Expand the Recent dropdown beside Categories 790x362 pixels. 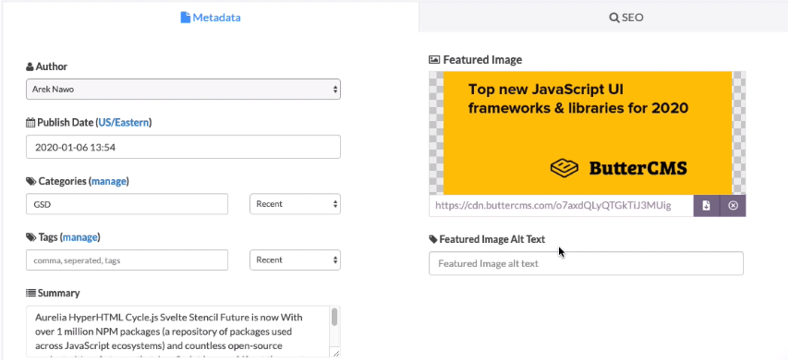pyautogui.click(x=296, y=204)
